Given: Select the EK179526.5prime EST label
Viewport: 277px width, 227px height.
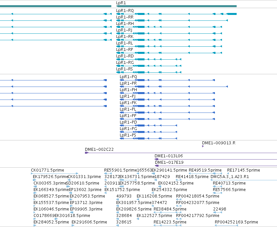Looking at the screenshot, I should tap(50, 177).
